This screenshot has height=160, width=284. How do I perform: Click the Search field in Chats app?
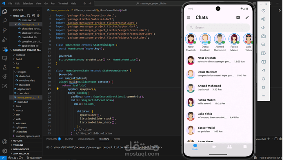pos(218,28)
